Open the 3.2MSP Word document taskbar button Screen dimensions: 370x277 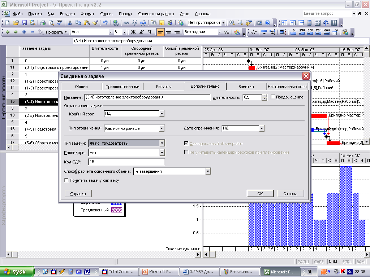tap(199, 272)
